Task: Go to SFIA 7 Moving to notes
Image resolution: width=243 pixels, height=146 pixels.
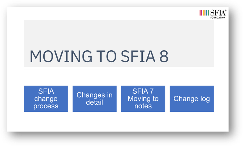Action: (143, 99)
